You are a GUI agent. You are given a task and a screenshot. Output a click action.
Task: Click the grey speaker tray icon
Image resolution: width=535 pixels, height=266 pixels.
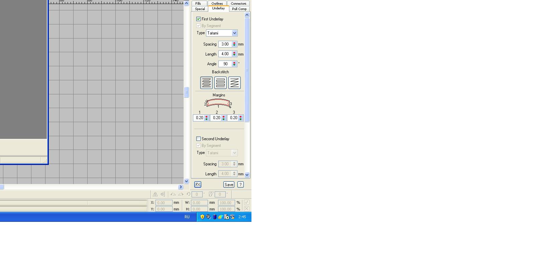(208, 217)
